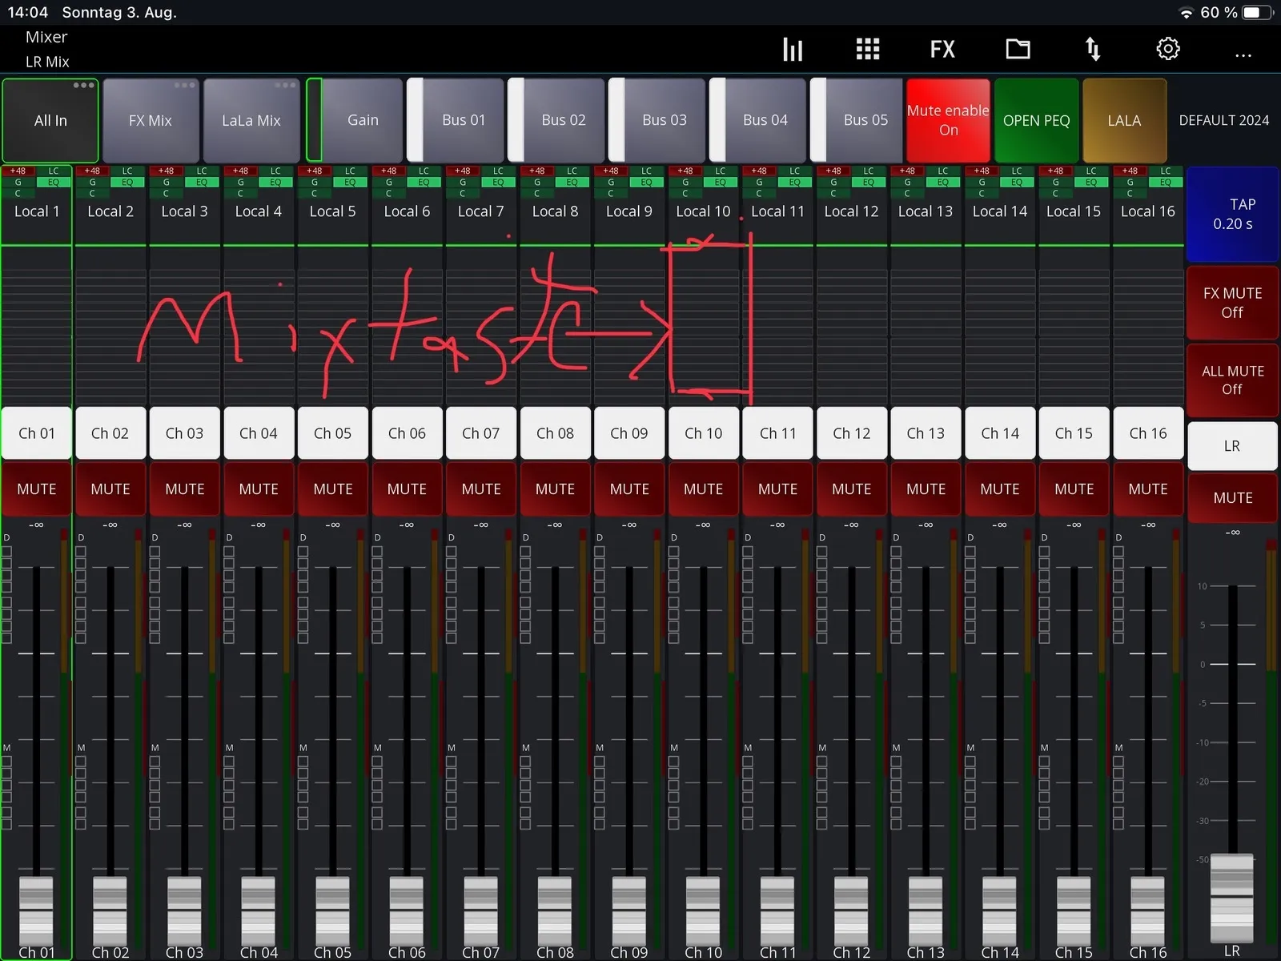Open the FX section in top bar
Screen dimensions: 1281x961
click(942, 50)
